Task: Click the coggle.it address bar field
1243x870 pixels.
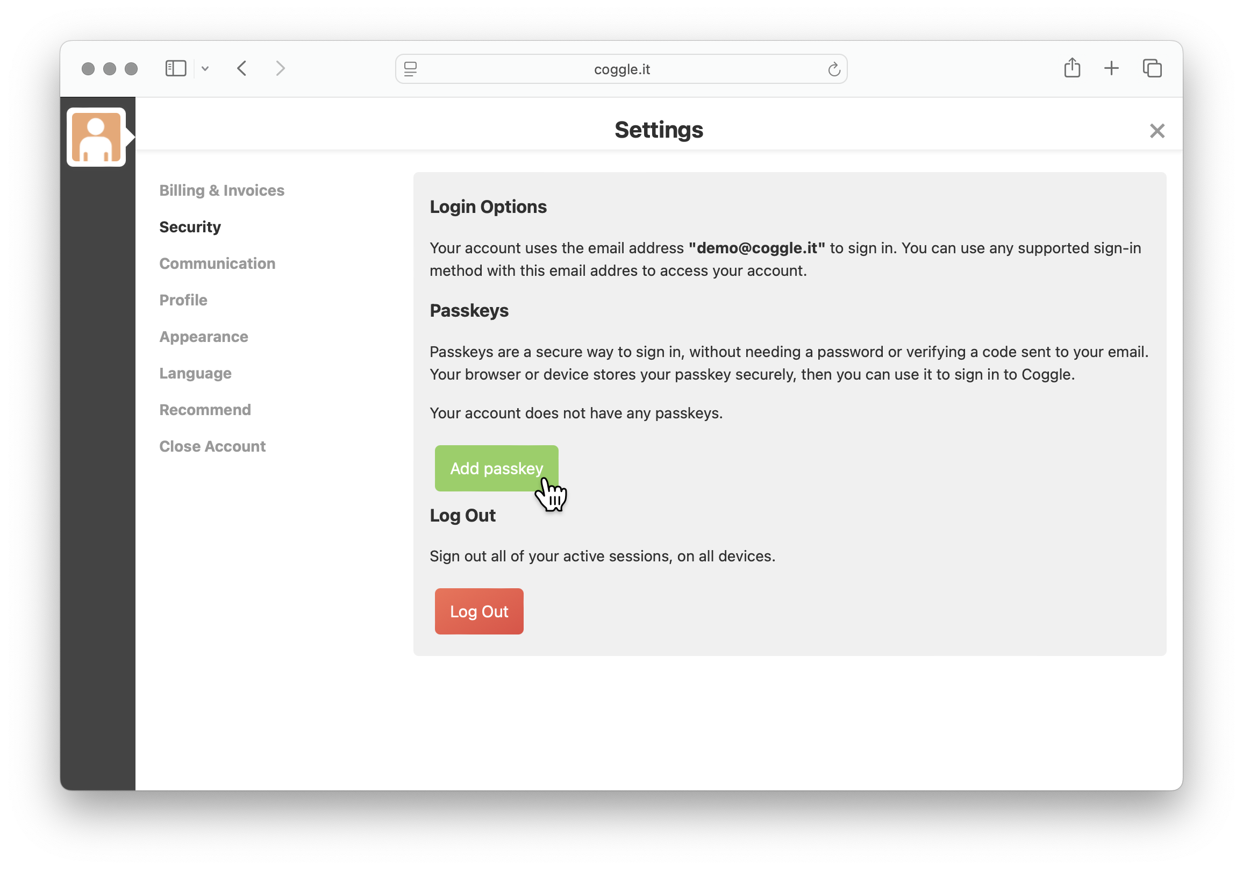Action: tap(621, 69)
